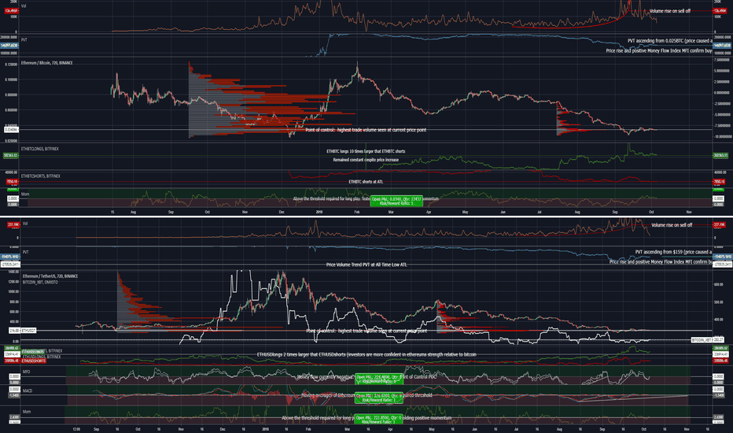Click the green Open P&L 225.4000 order box
This screenshot has height=433, width=733.
(x=378, y=379)
